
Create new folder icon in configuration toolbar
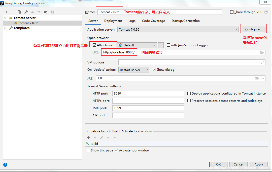pos(46,12)
